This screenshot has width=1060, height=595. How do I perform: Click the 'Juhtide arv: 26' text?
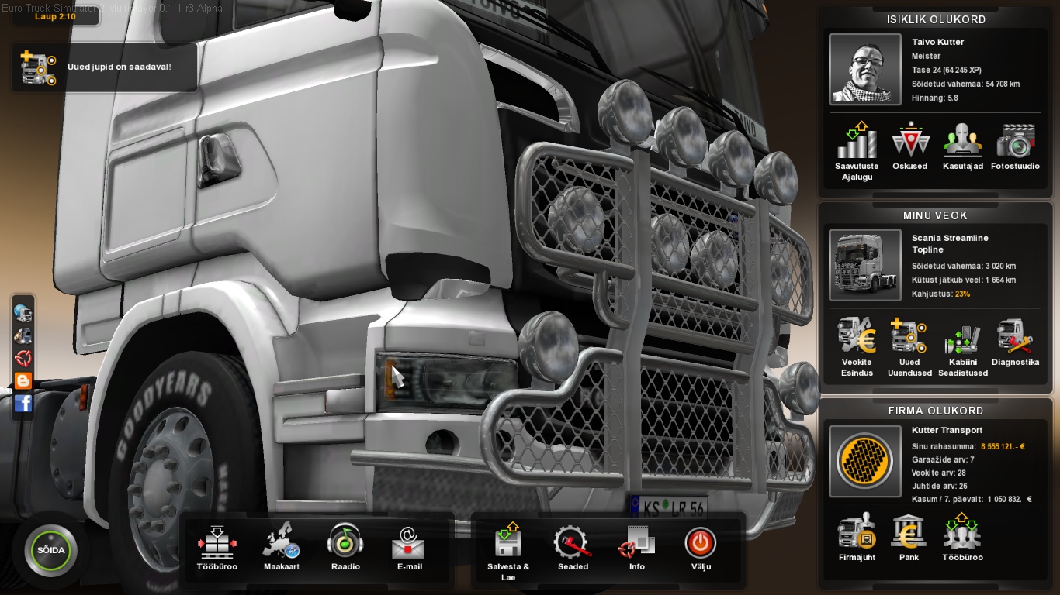[940, 486]
